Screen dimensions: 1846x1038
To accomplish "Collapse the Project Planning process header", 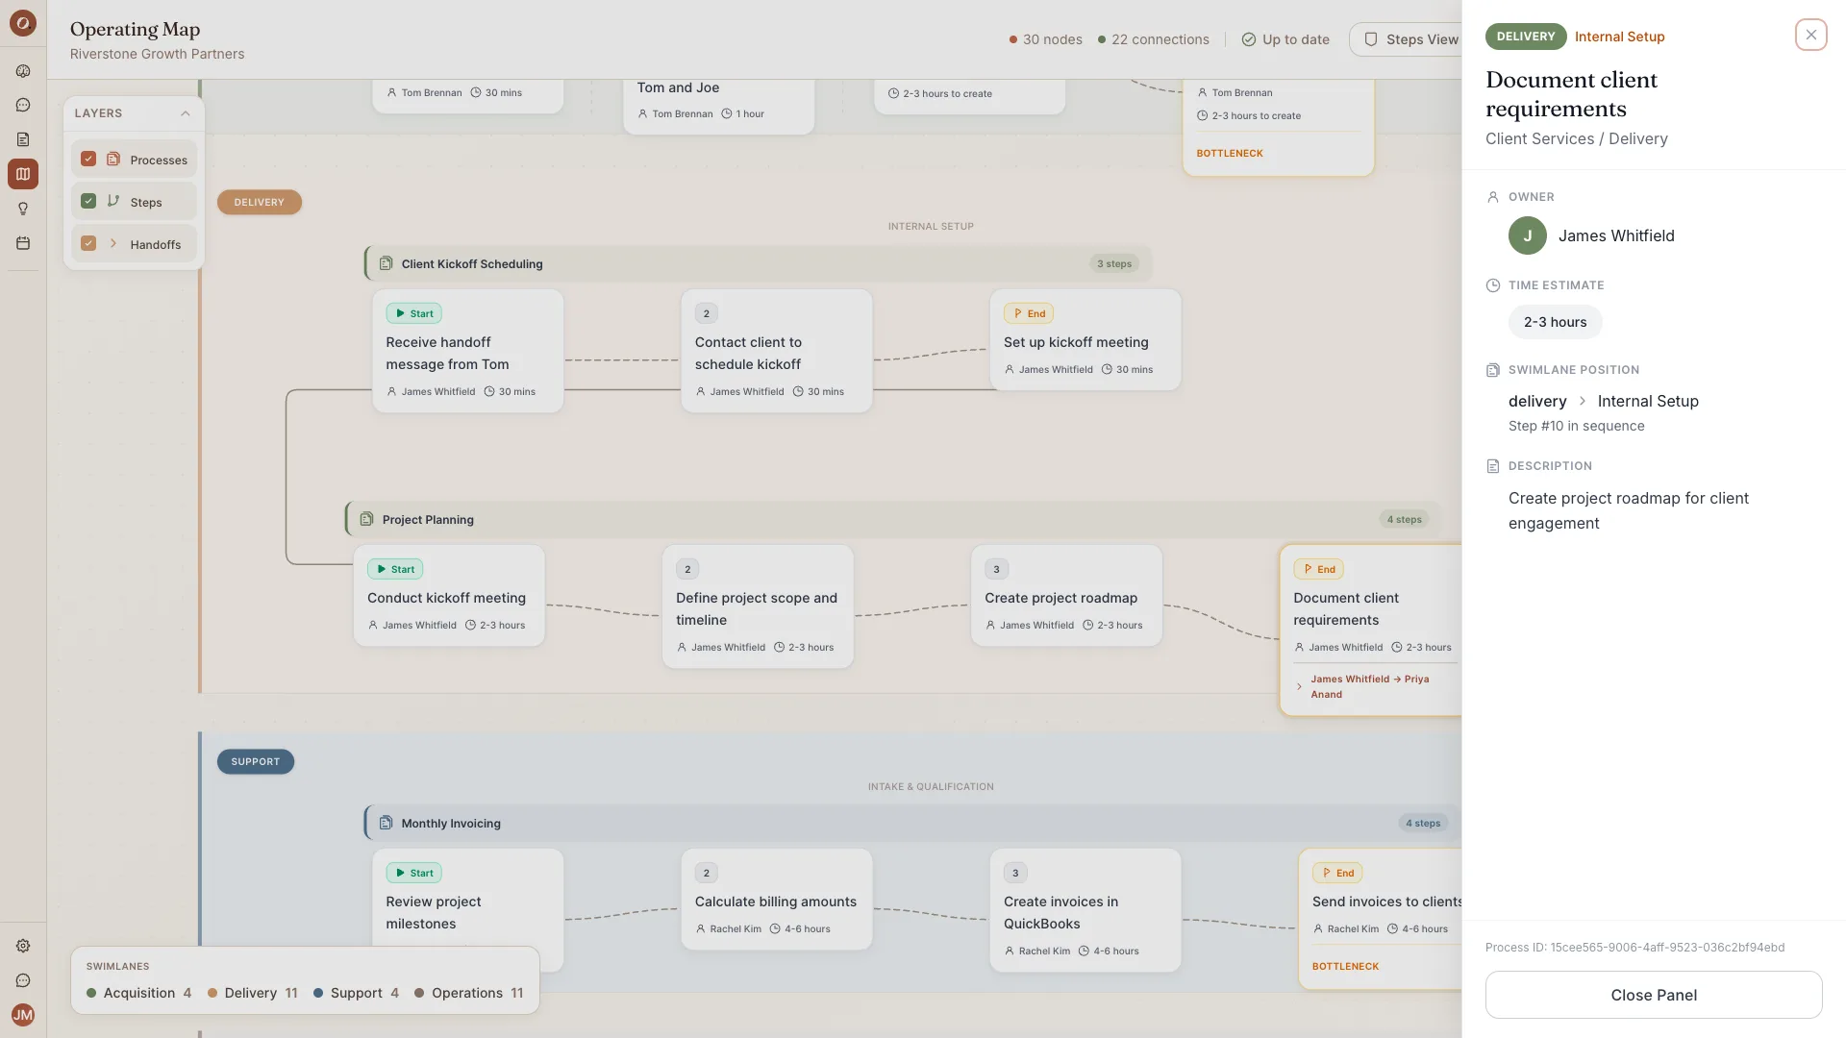I will click(x=893, y=519).
